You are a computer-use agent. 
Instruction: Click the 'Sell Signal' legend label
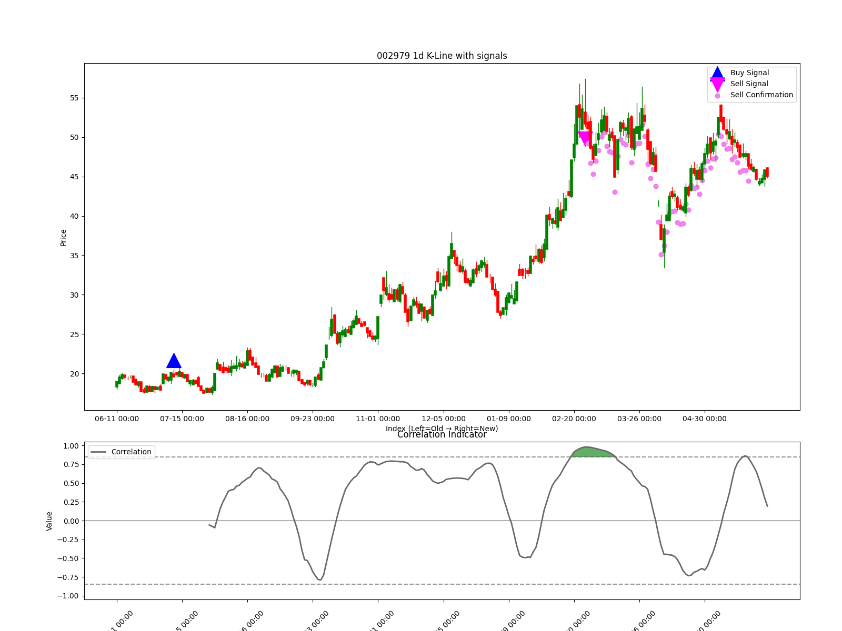click(749, 84)
